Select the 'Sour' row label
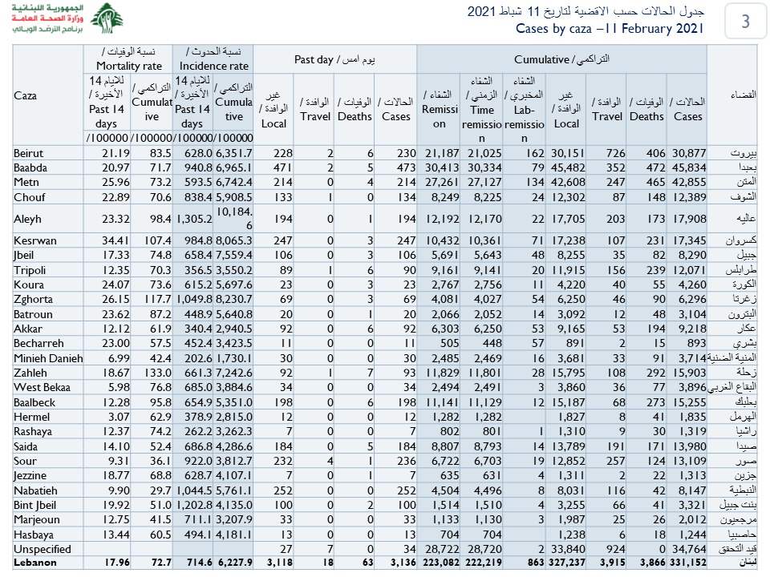The height and width of the screenshot is (577, 770). click(x=25, y=461)
